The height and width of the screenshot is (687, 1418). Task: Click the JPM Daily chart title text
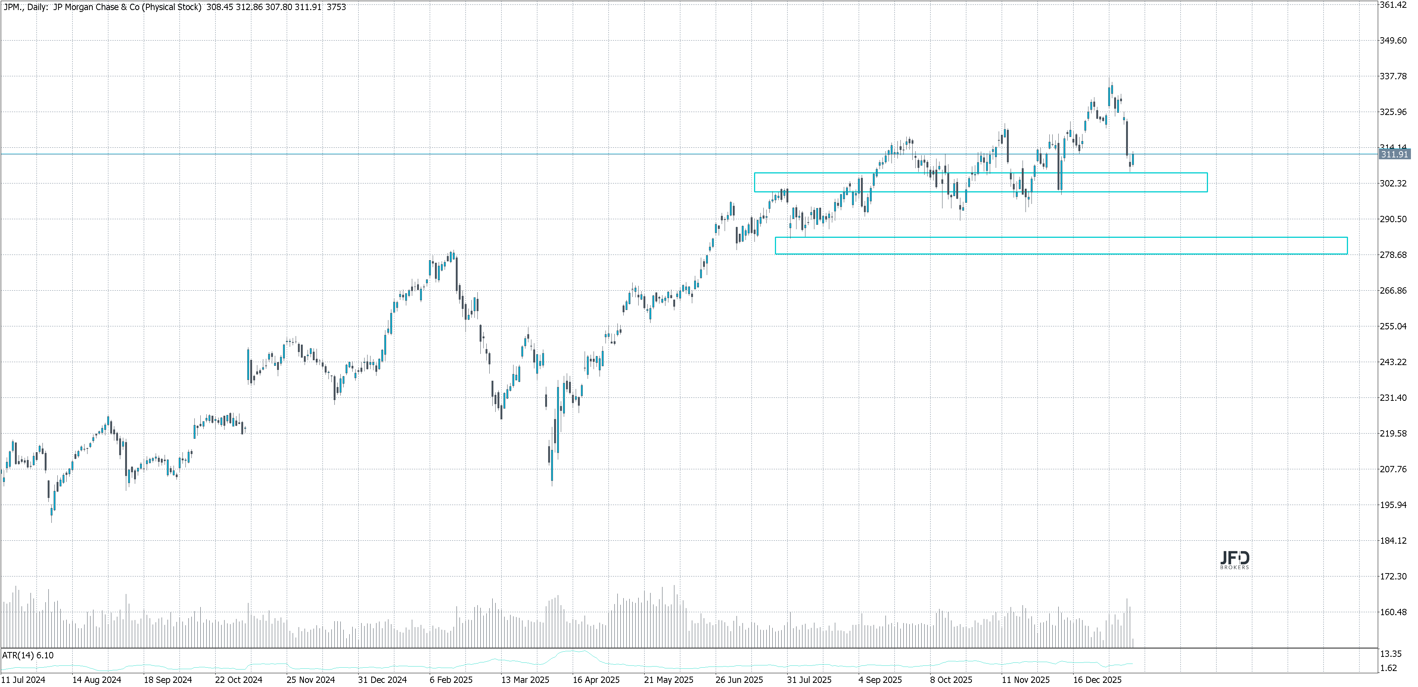[x=102, y=7]
